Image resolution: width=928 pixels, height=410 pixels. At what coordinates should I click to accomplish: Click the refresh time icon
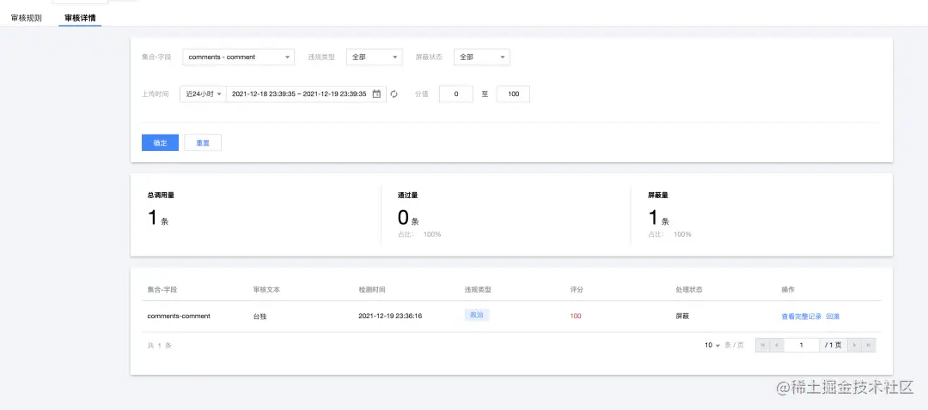pos(394,94)
